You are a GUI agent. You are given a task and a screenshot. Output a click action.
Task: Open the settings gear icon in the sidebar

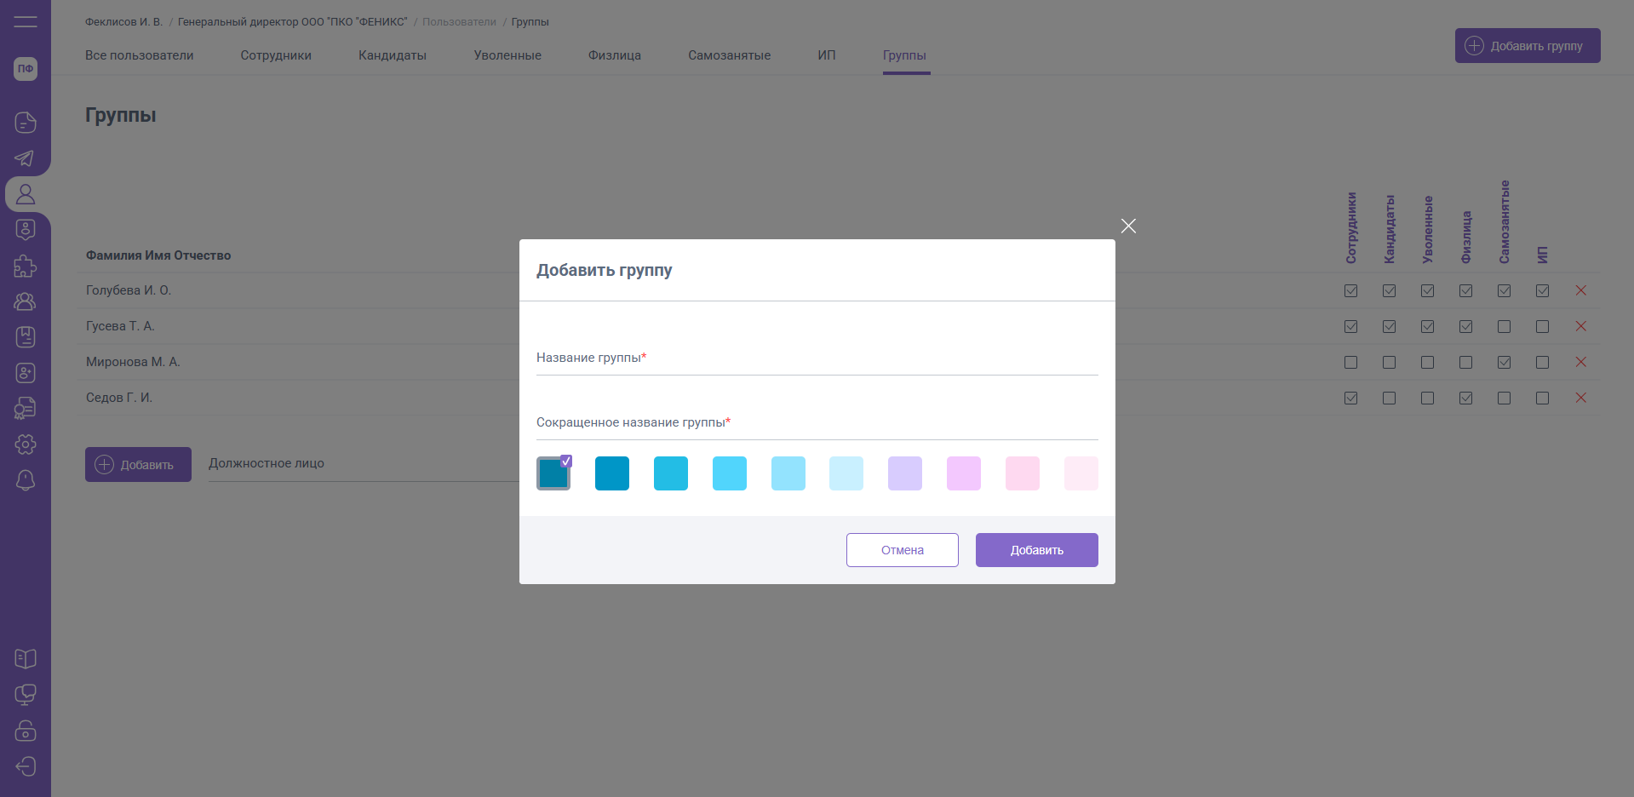coord(26,444)
